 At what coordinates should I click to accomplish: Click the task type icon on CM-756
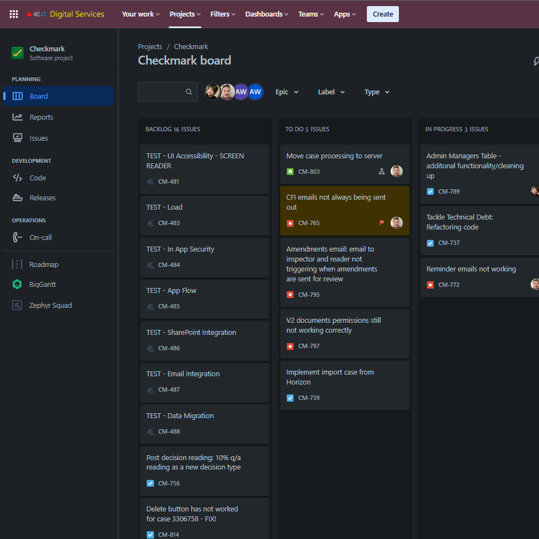pos(150,483)
